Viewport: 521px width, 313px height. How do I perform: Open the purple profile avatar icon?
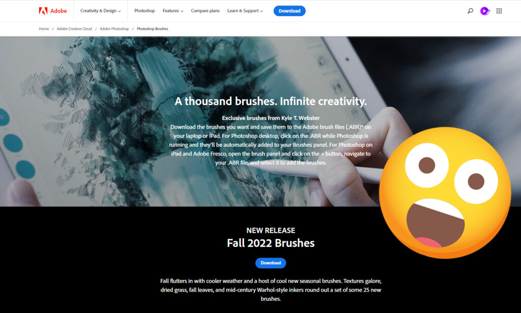point(485,11)
